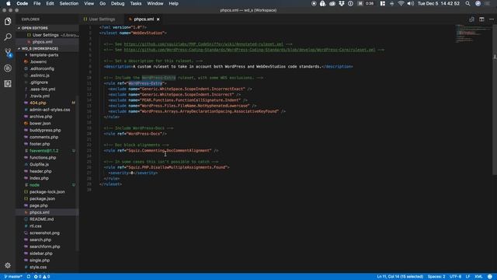Open the Debug view in activity bar
The image size is (497, 280).
8,68
